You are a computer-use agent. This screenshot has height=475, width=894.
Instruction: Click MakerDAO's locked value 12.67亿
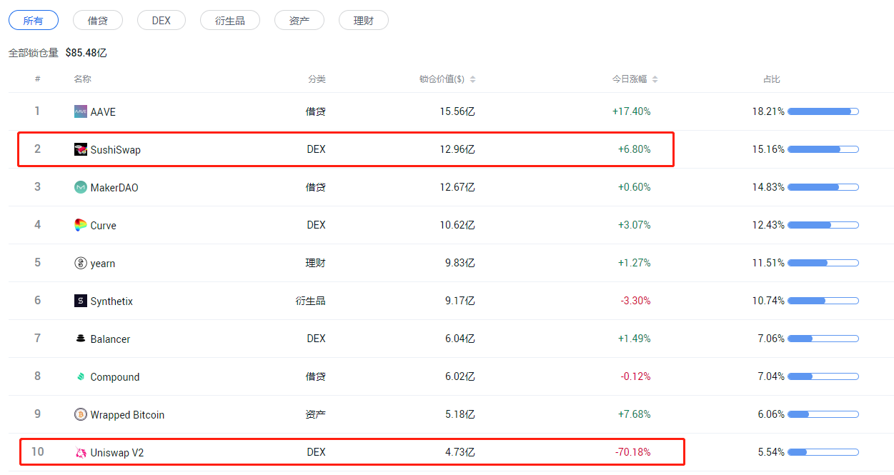[x=457, y=187]
